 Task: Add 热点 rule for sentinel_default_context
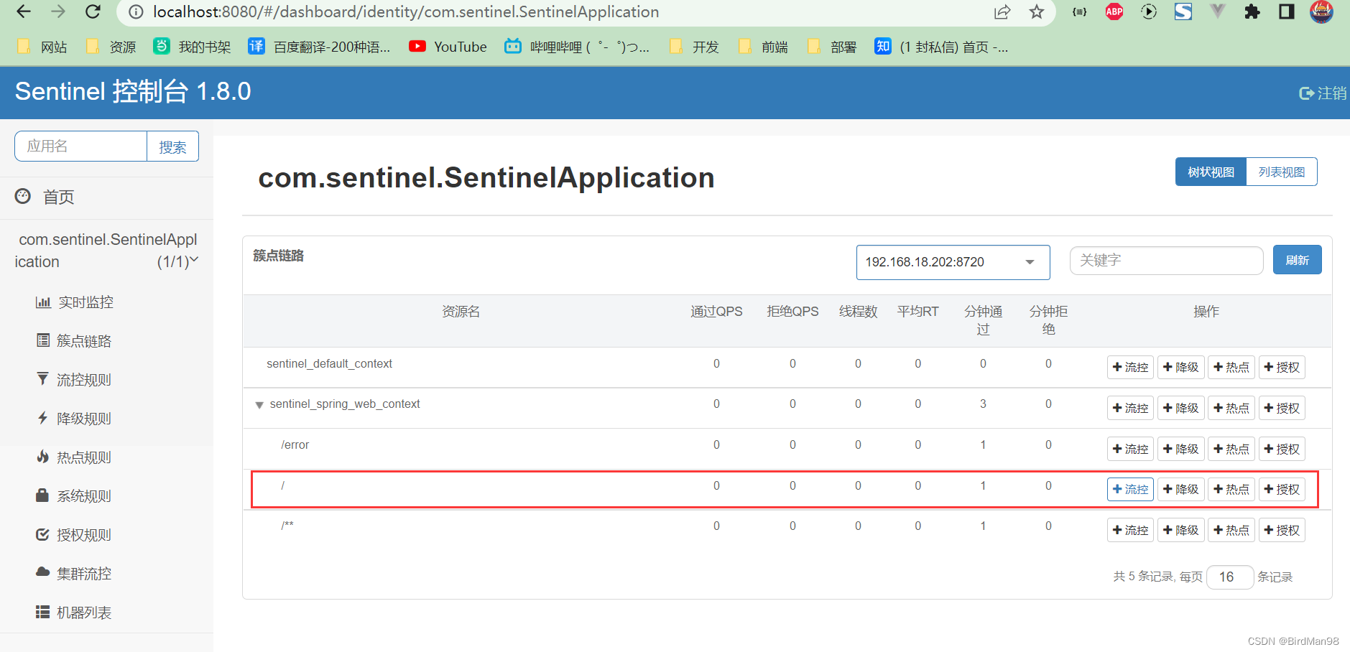[x=1231, y=367]
